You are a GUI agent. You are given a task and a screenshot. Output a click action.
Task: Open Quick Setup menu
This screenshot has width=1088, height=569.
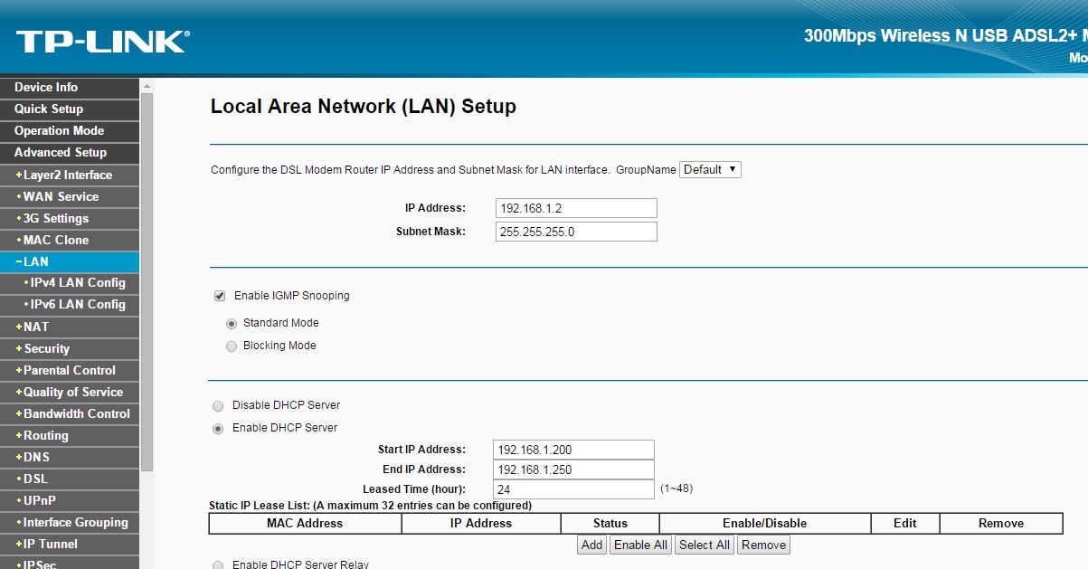[70, 109]
